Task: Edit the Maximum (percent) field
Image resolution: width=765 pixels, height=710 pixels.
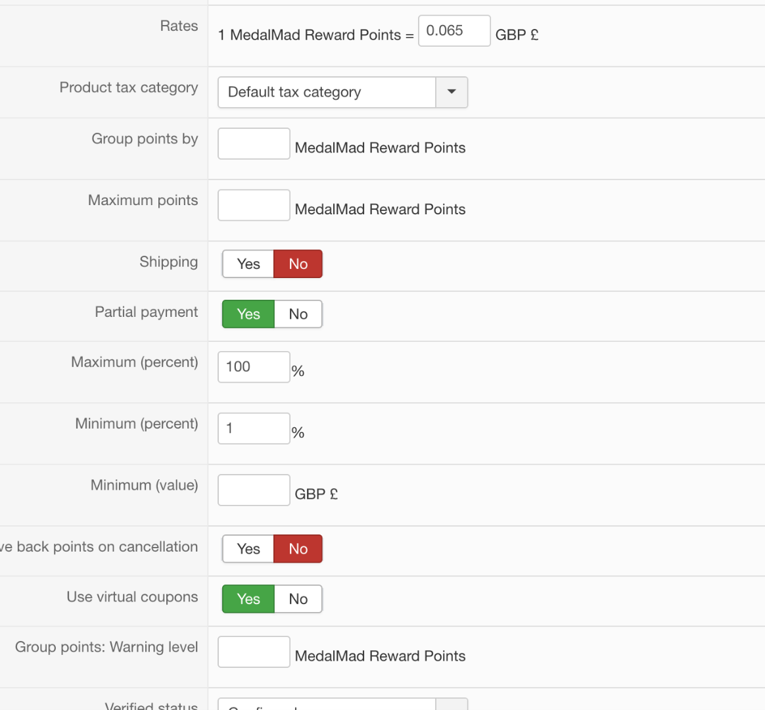Action: point(254,367)
